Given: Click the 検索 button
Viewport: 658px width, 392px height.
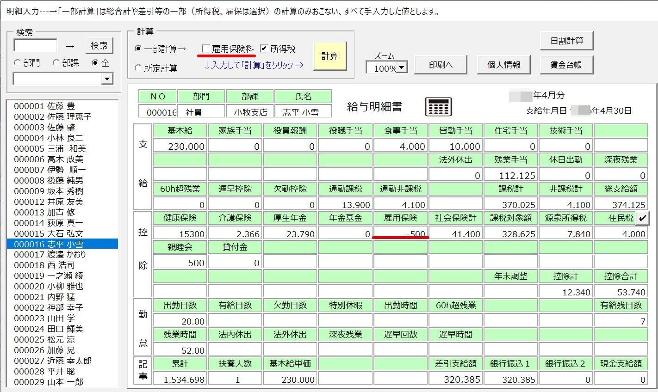Looking at the screenshot, I should tap(99, 46).
